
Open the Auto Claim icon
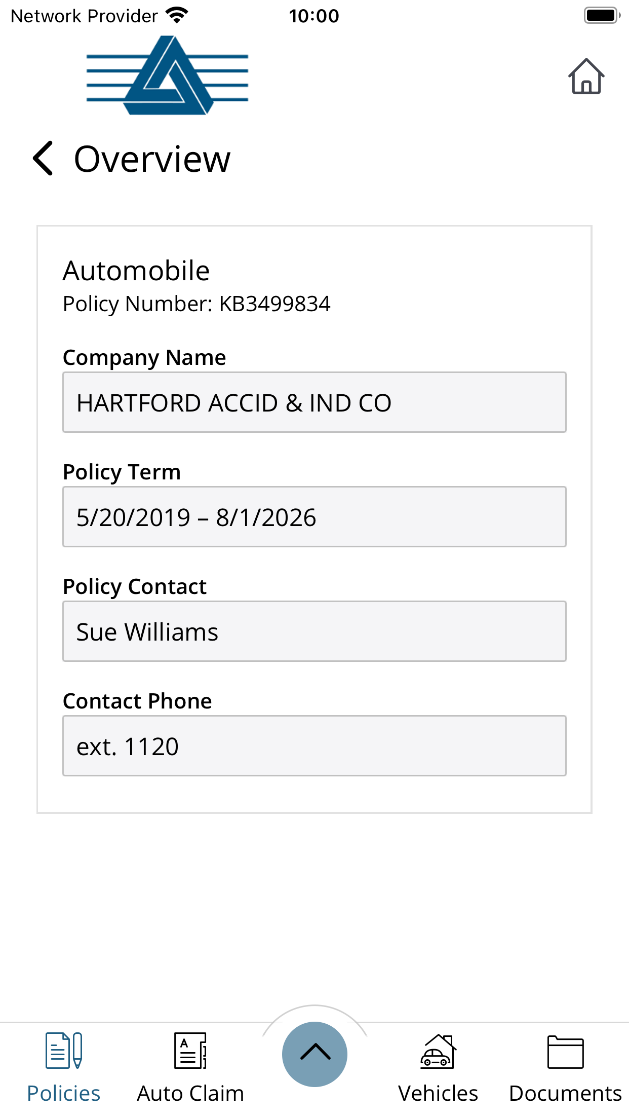(x=190, y=1050)
